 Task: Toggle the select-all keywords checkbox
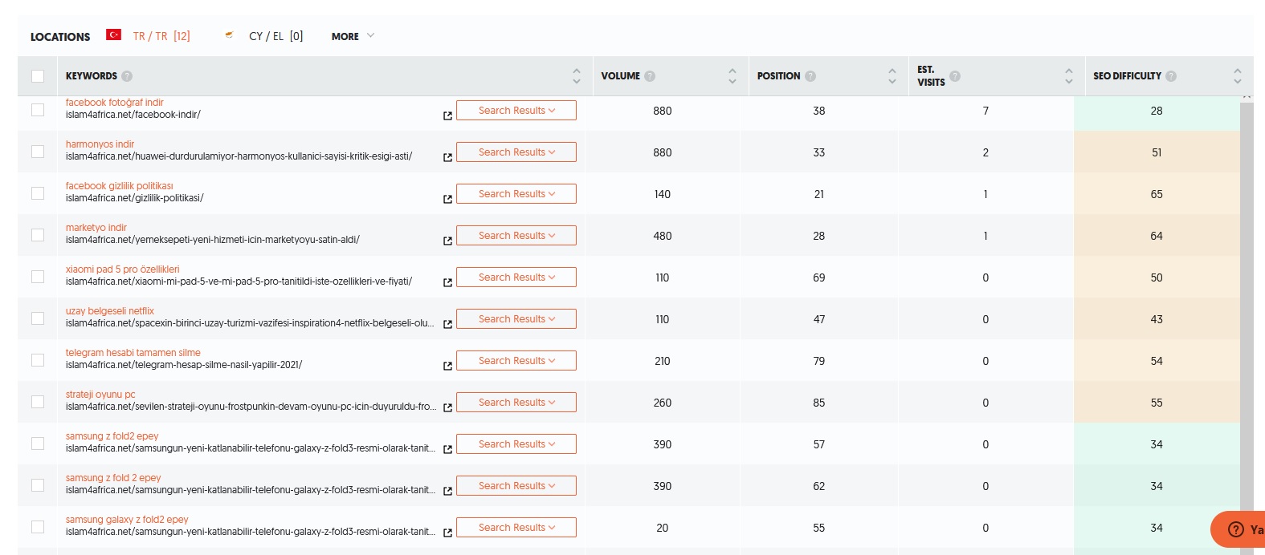click(x=38, y=76)
